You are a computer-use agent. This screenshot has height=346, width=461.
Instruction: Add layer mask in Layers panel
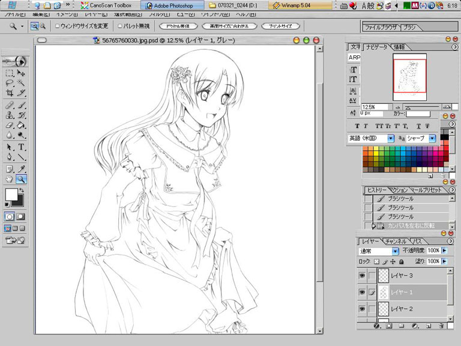[x=389, y=326]
